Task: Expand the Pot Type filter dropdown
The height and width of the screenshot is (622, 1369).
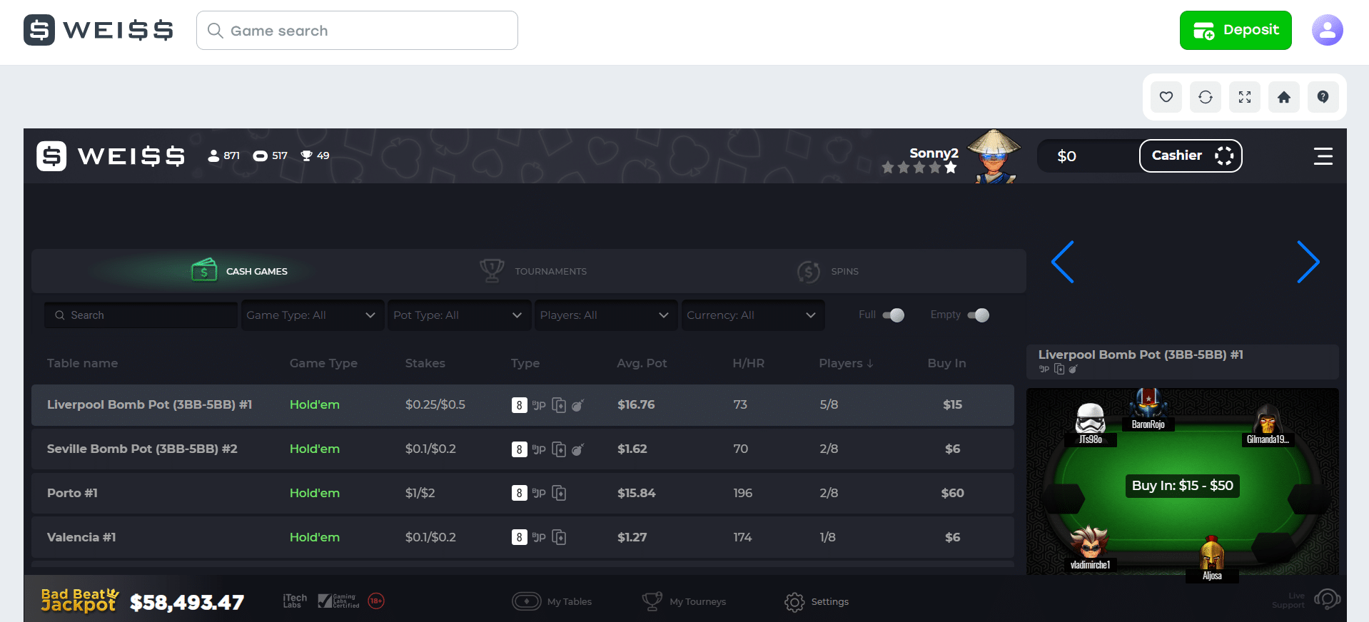Action: tap(459, 315)
